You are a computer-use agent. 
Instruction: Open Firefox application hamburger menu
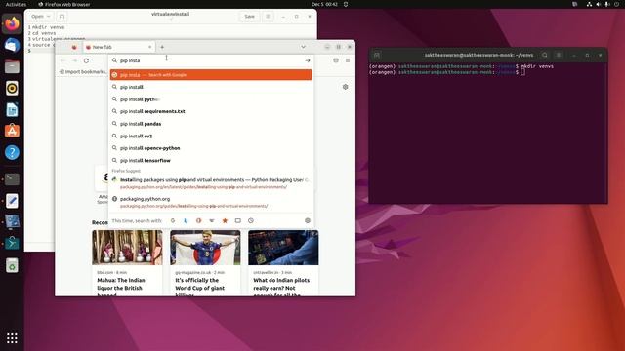[x=348, y=60]
